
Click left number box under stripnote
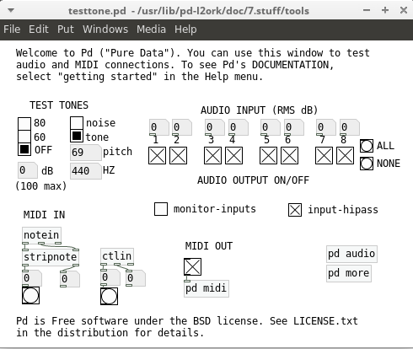point(32,278)
